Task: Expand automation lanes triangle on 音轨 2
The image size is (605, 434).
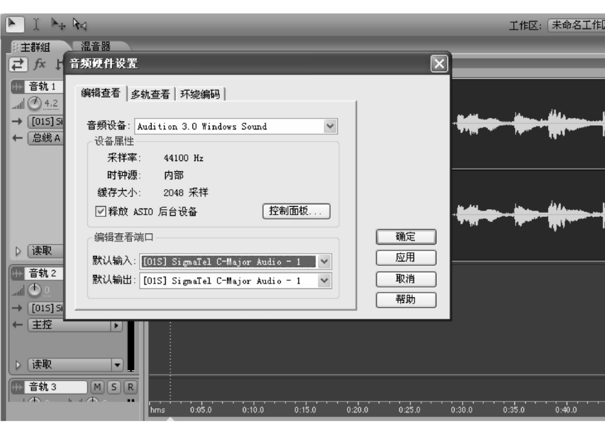Action: coord(18,365)
